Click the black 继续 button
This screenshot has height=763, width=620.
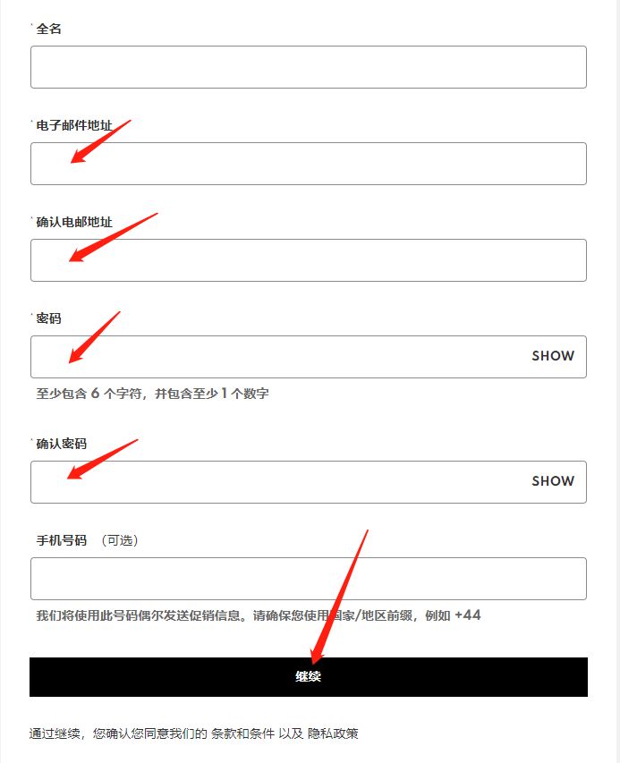308,677
